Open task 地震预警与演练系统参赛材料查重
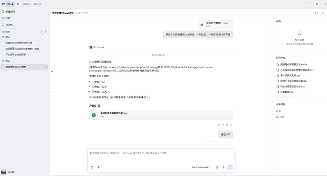 tap(22, 49)
